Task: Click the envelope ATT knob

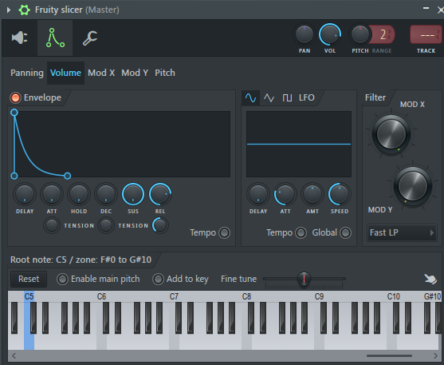Action: tap(52, 194)
